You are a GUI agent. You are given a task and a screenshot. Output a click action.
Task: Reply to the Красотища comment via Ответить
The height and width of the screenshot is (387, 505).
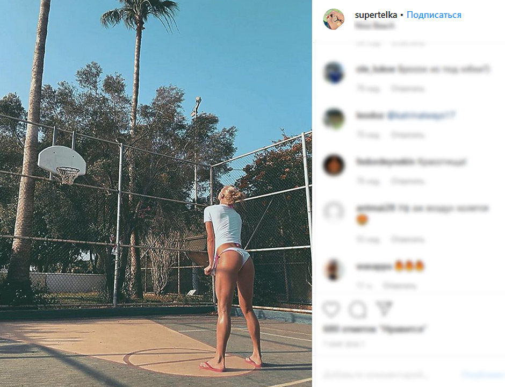click(x=408, y=181)
